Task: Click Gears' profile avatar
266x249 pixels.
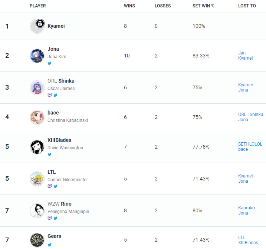Action: 37,240
